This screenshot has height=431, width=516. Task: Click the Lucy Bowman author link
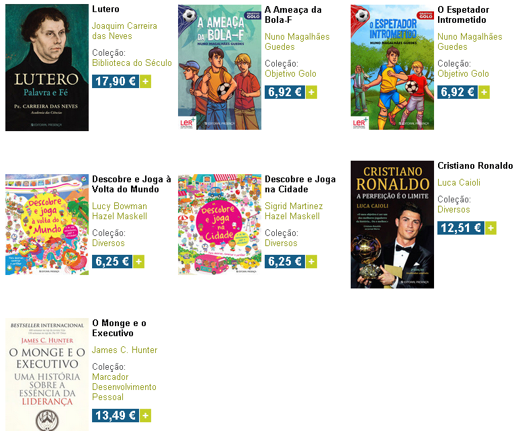point(120,206)
